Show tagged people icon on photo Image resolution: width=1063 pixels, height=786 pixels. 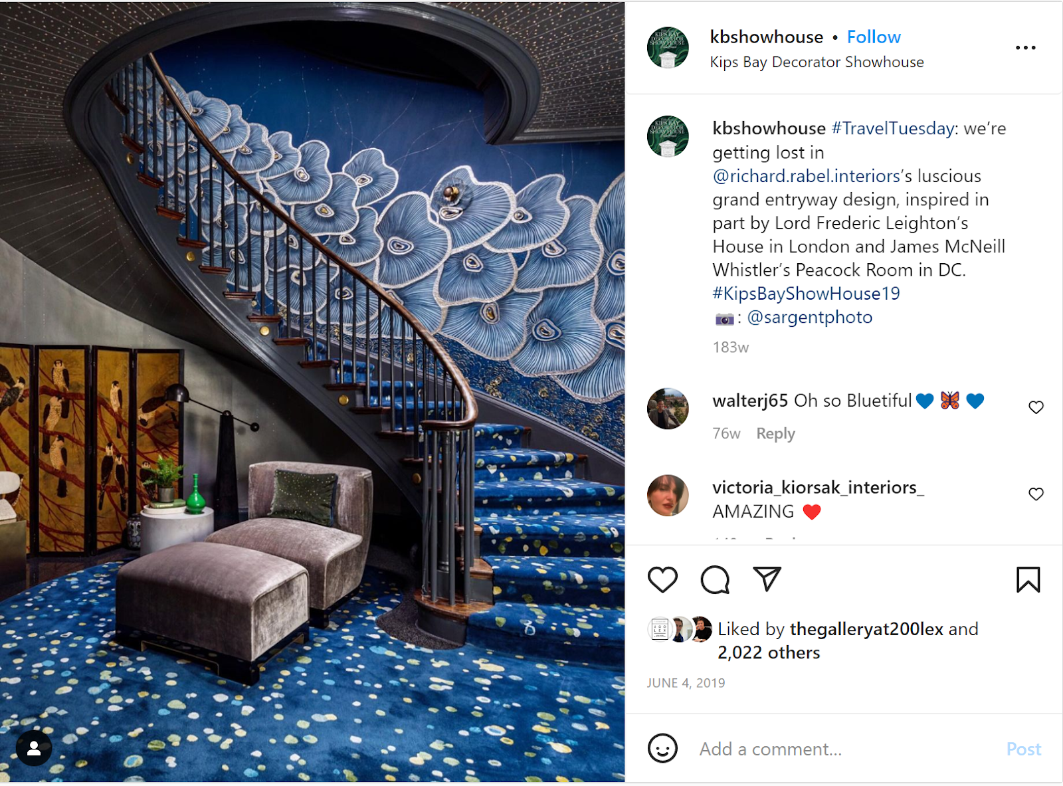tap(34, 748)
